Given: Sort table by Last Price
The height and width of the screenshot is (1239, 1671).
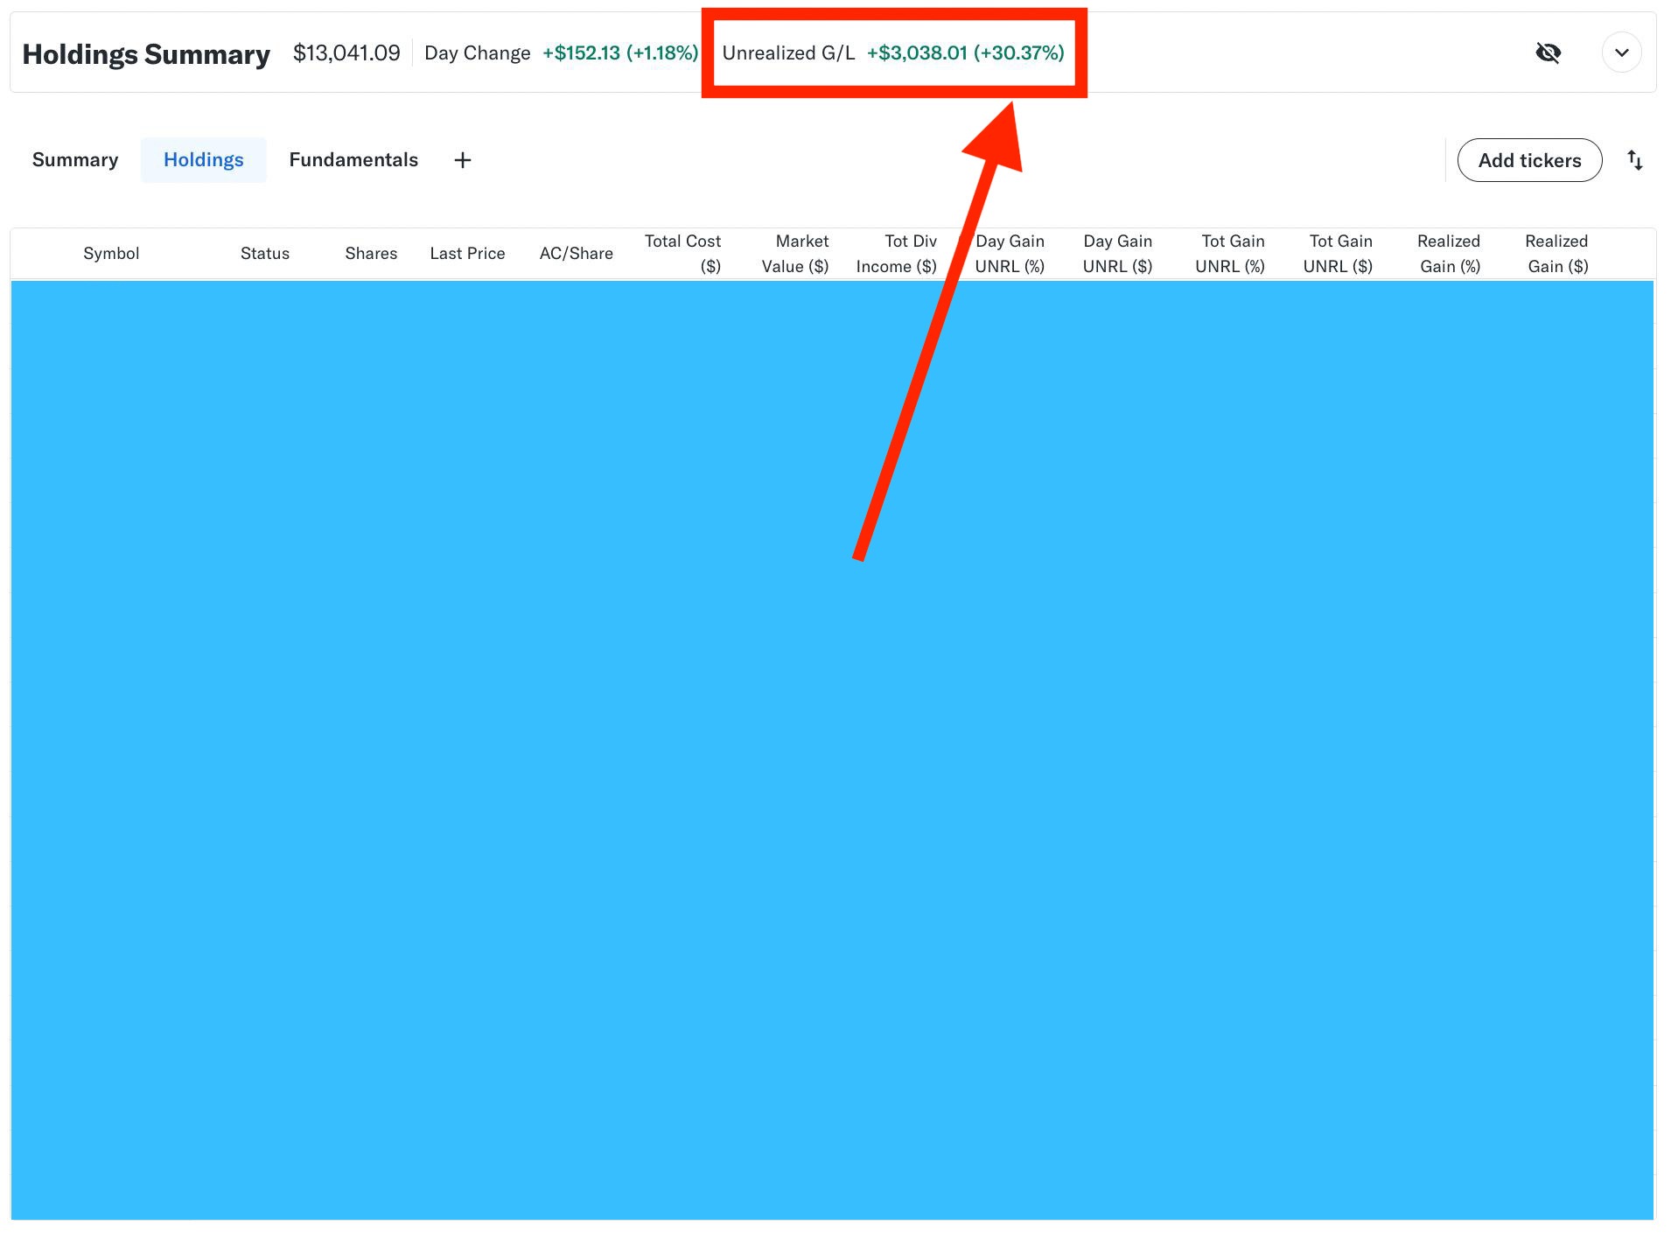Looking at the screenshot, I should (x=467, y=254).
